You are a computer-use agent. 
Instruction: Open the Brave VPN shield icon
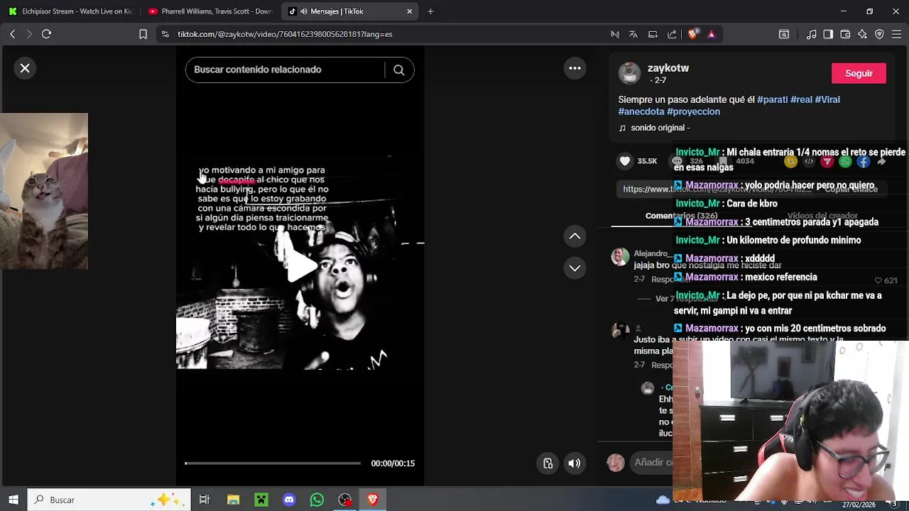click(879, 34)
